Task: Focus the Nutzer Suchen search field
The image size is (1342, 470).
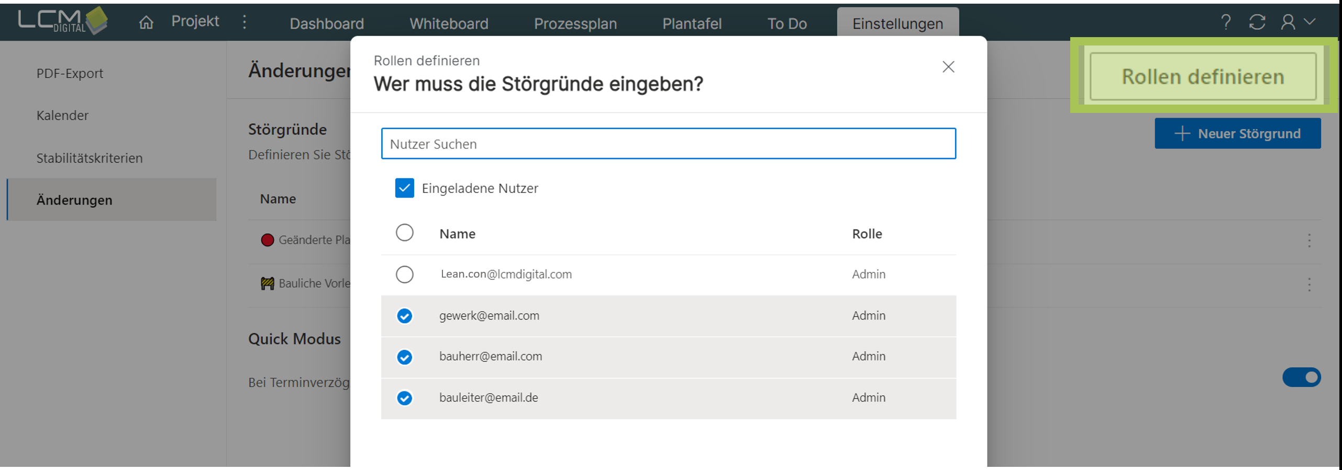Action: click(x=668, y=144)
